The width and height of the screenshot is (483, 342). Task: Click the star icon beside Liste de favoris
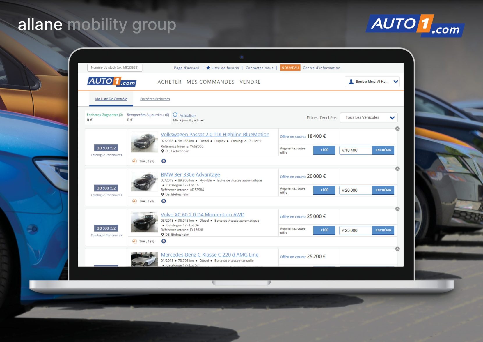point(208,68)
